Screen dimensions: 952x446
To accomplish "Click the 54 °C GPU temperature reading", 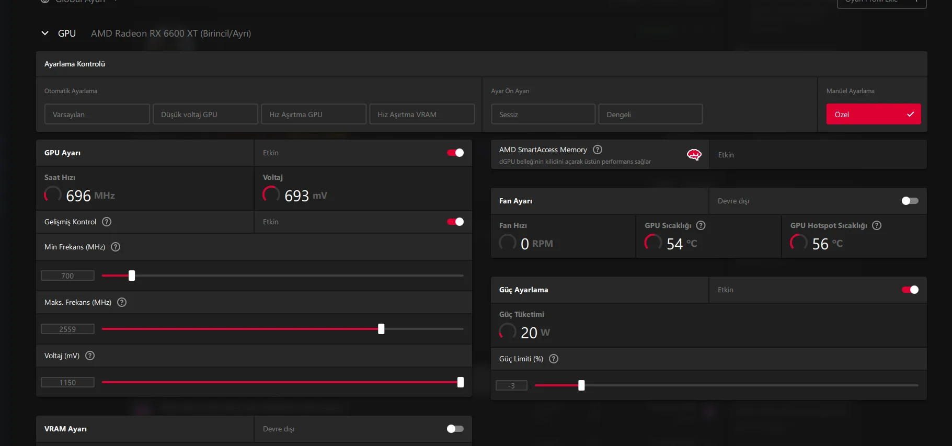I will pos(682,244).
